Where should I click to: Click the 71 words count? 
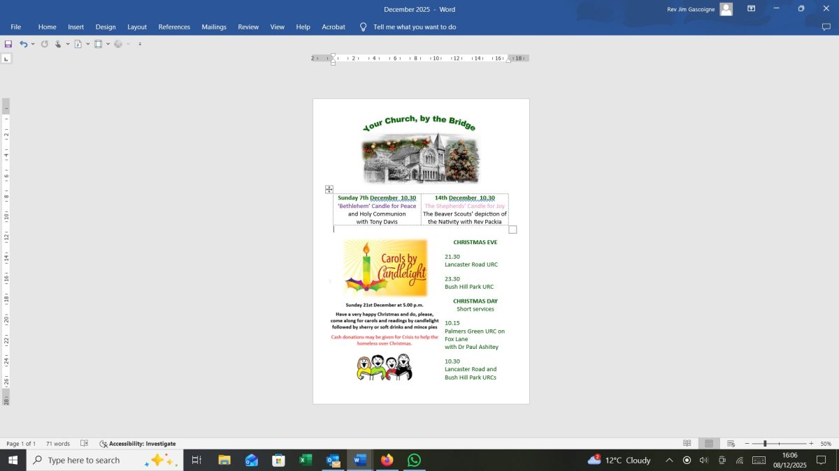(58, 444)
